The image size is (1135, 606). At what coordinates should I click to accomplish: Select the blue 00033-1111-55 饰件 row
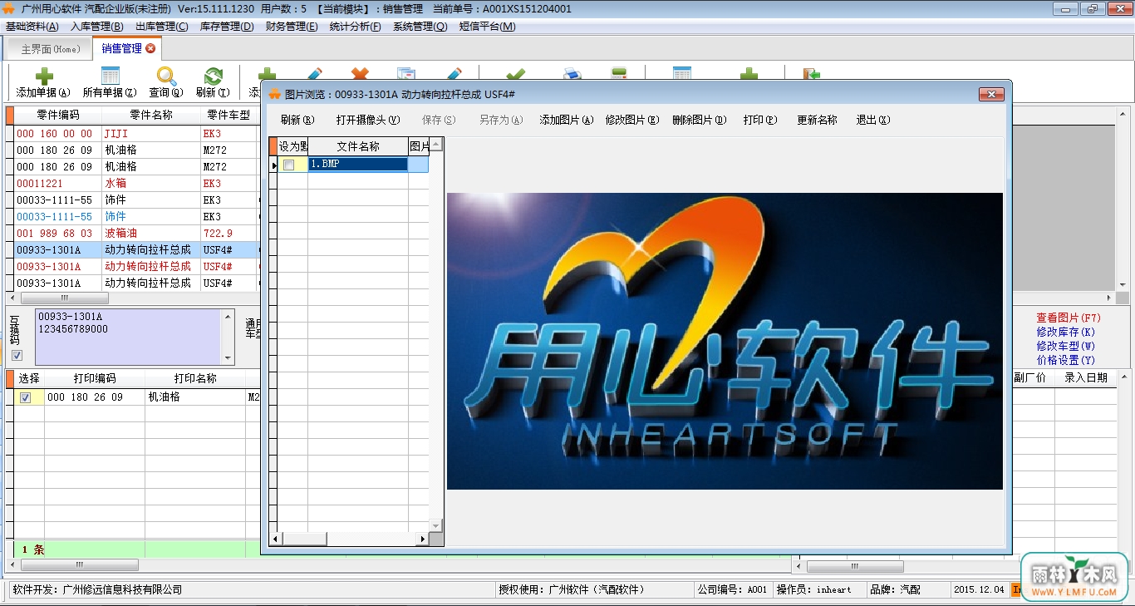click(135, 216)
